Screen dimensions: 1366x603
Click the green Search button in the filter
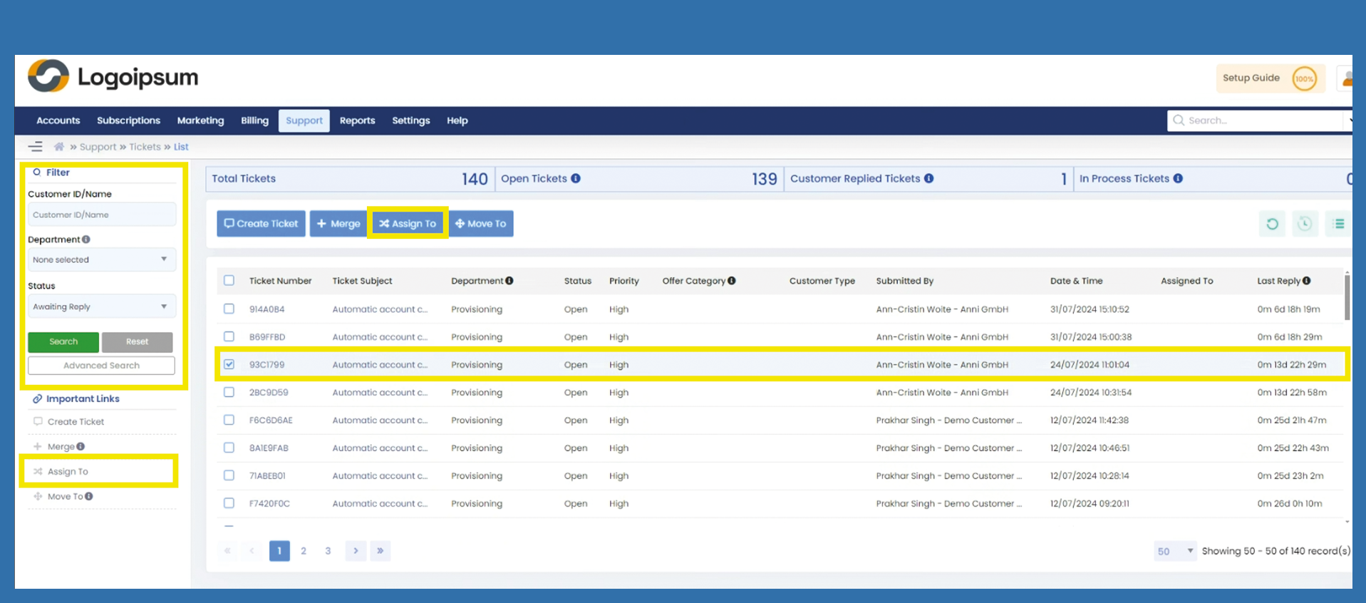(63, 342)
